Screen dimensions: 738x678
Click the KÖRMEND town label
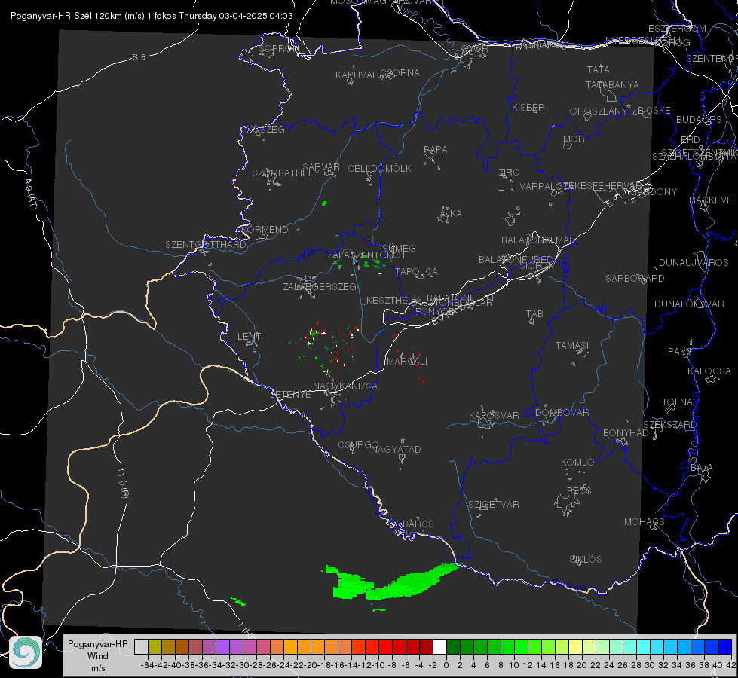click(x=265, y=229)
